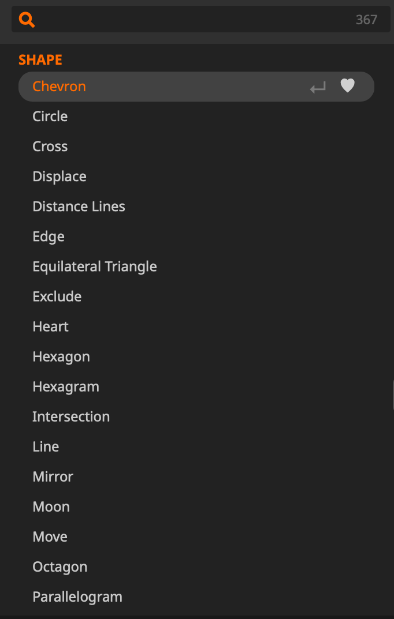Click the orange search magnifier icon
Screen dimensions: 394x619
(27, 20)
